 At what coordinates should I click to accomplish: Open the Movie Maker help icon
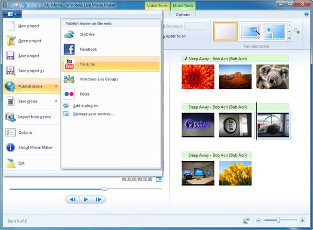coord(306,14)
